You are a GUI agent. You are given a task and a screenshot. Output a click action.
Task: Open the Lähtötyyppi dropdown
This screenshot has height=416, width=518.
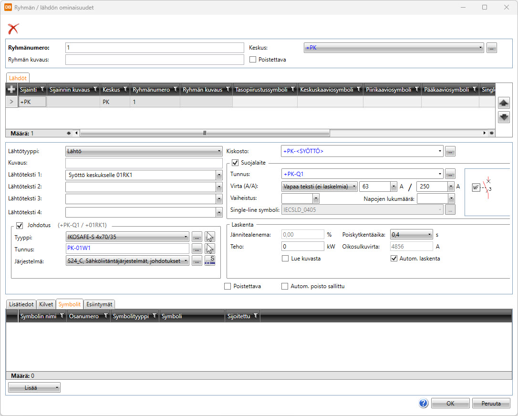[x=144, y=151]
